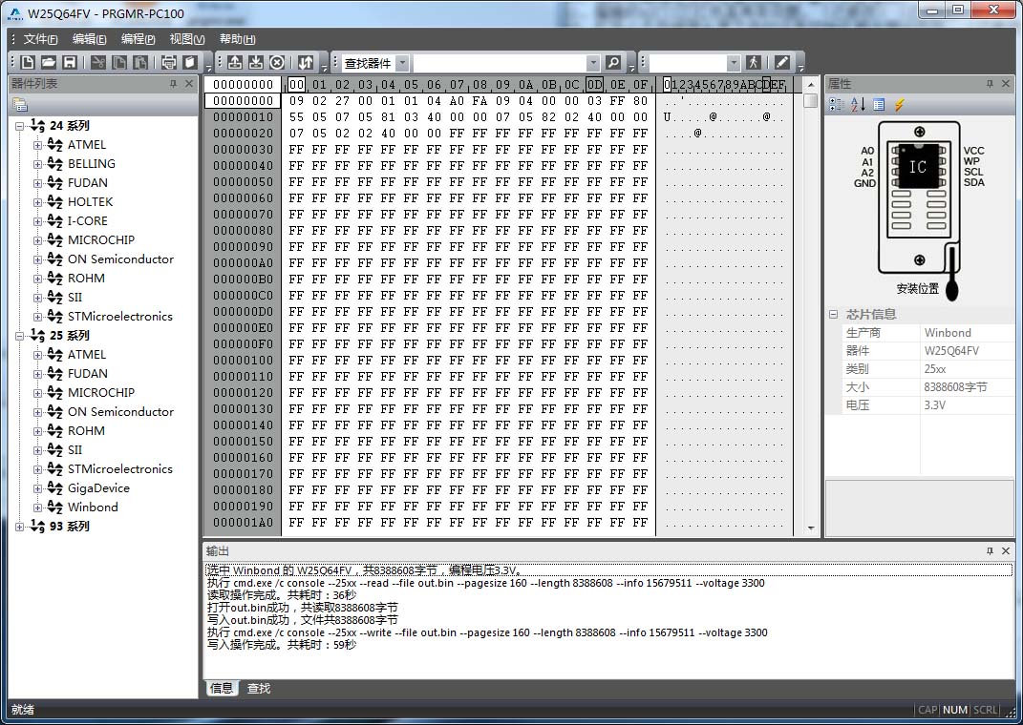Click the device list icon under 器件列表

coord(19,105)
